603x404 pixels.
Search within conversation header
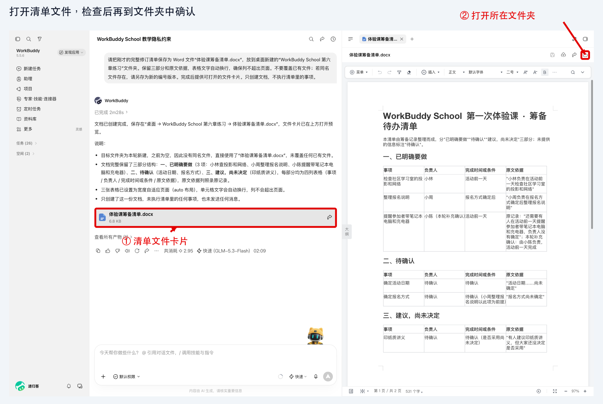click(x=311, y=39)
